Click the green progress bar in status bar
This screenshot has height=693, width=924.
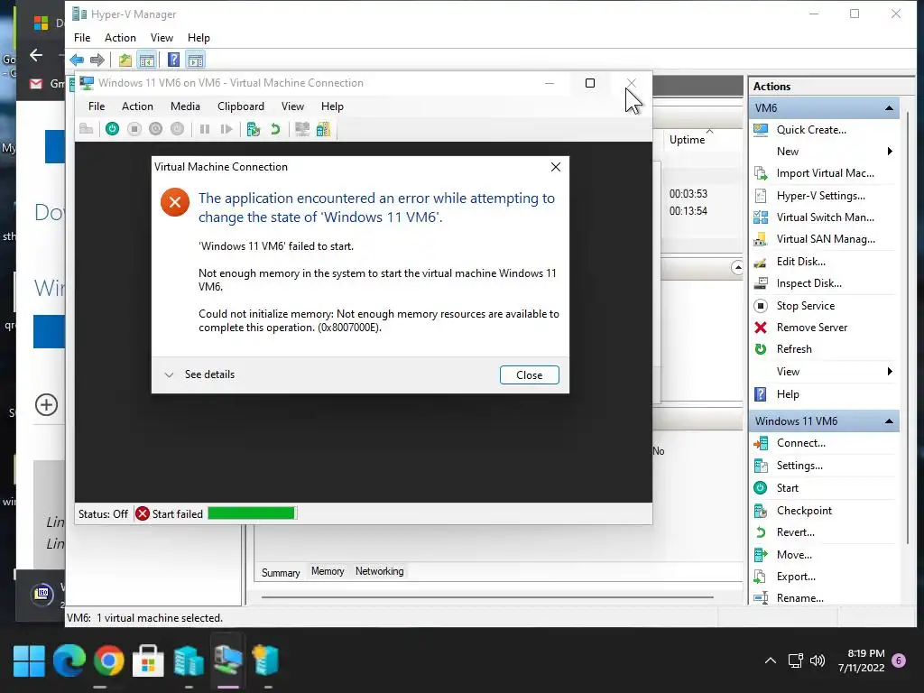click(252, 513)
